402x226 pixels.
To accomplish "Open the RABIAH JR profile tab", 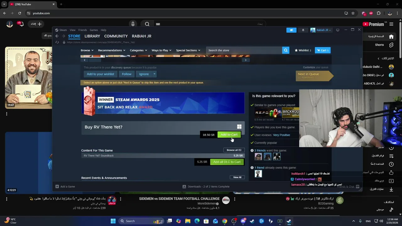I will pos(142,36).
